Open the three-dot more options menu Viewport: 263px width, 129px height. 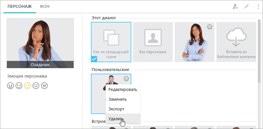pos(258,7)
